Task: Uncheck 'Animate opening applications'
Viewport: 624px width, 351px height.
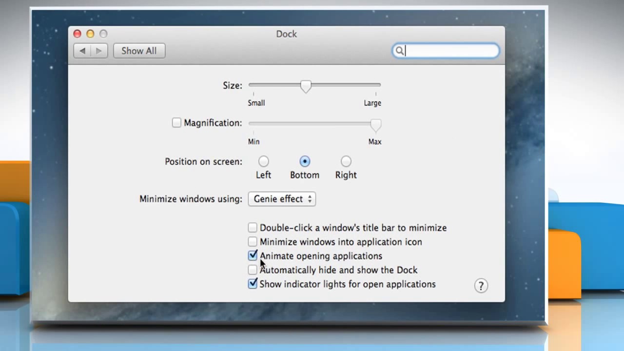Action: [253, 255]
